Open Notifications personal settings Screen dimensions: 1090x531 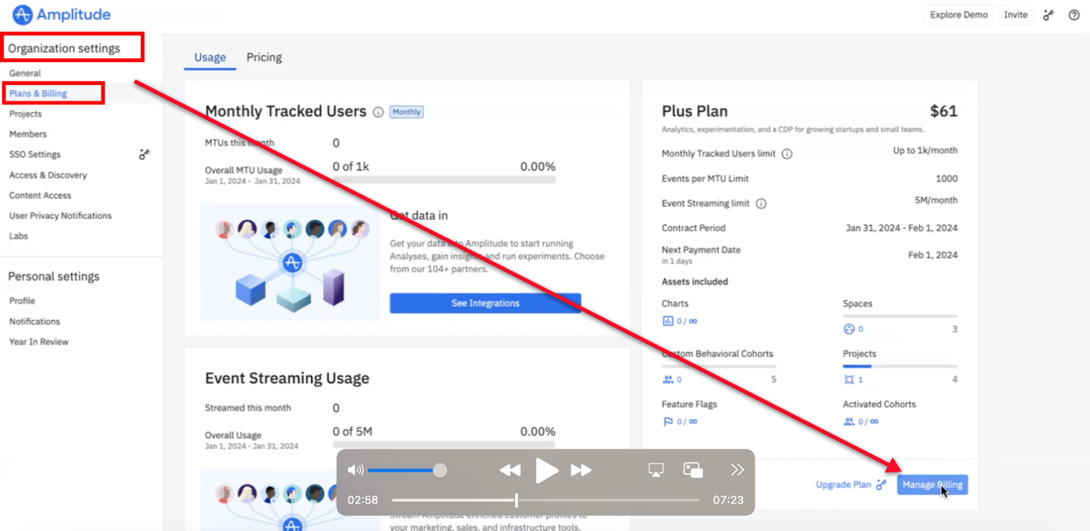pyautogui.click(x=35, y=321)
